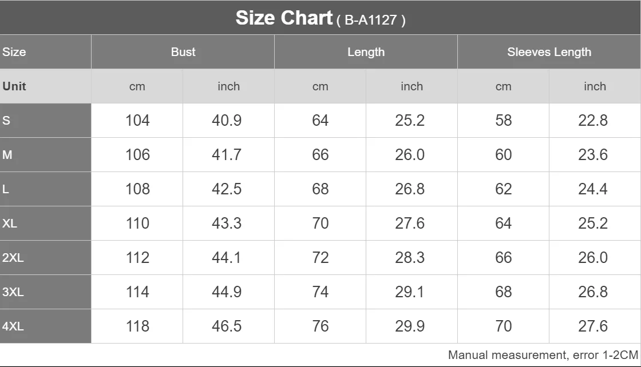Select length inch value 29.1
The height and width of the screenshot is (367, 641).
click(x=410, y=292)
